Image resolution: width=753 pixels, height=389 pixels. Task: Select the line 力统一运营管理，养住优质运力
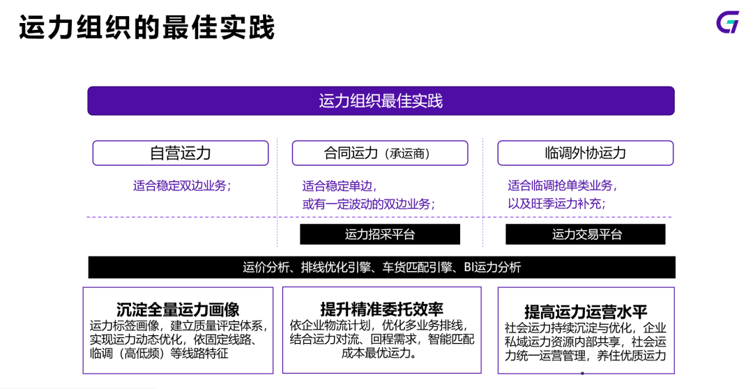(x=586, y=356)
